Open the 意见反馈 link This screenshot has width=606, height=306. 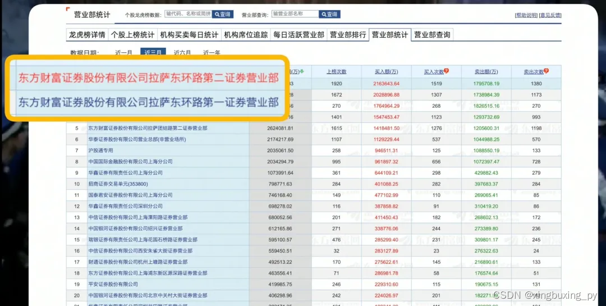tap(550, 16)
